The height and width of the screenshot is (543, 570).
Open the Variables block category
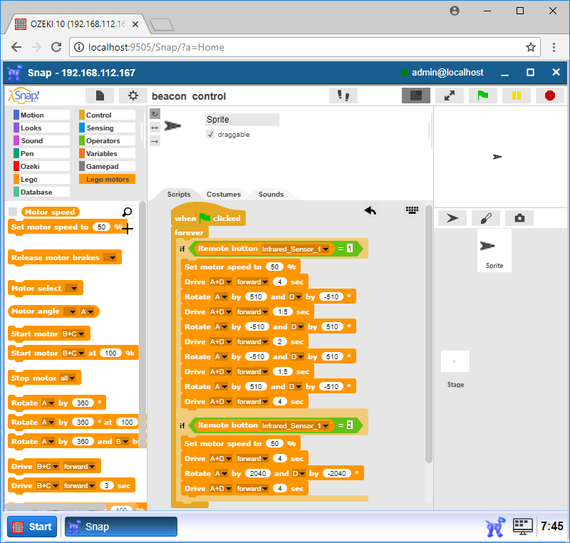107,153
